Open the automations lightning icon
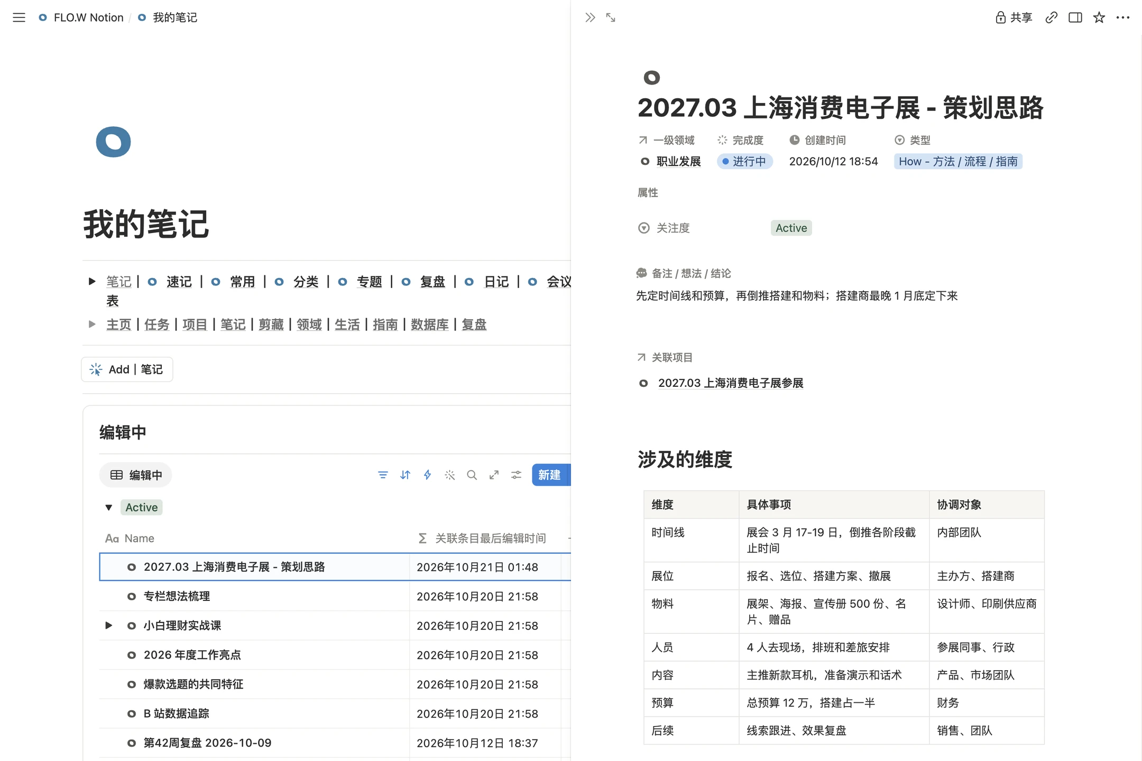The height and width of the screenshot is (761, 1142). coord(427,475)
